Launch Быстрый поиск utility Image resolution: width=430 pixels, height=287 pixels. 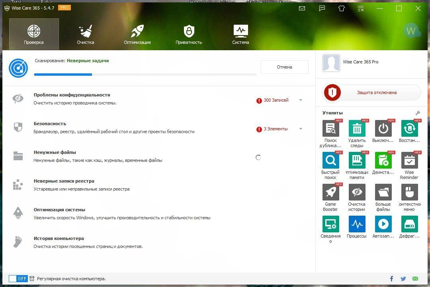pyautogui.click(x=330, y=160)
